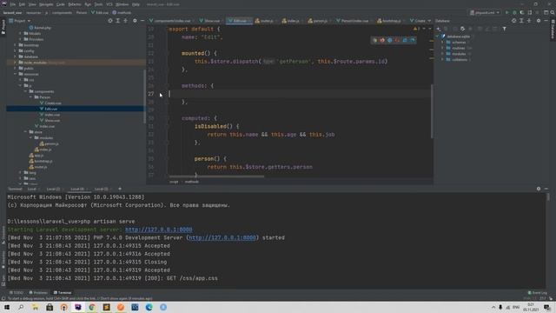Open Laravel development server link
This screenshot has width=556, height=313.
pyautogui.click(x=158, y=230)
